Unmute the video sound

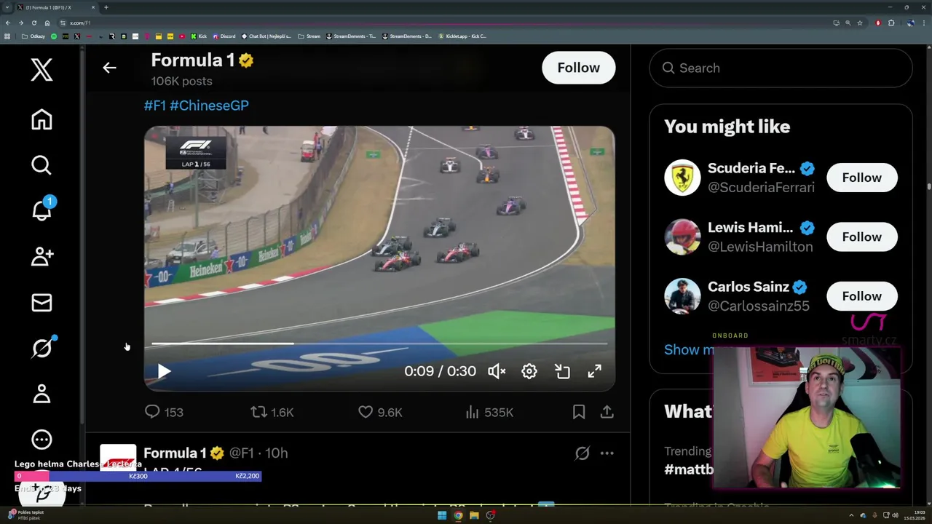[497, 371]
